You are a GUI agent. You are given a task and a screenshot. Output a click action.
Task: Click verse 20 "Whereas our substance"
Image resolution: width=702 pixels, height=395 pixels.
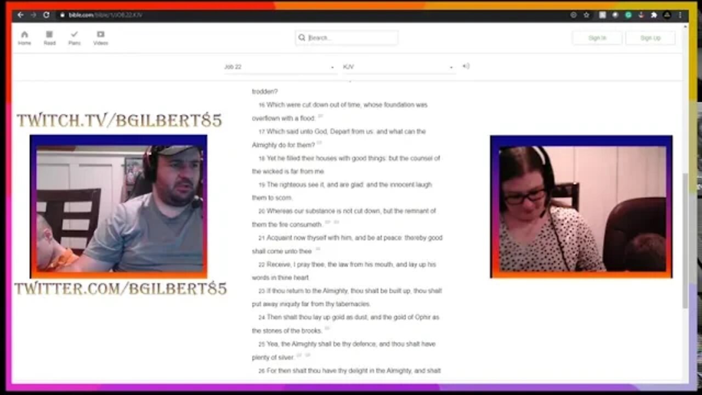[x=344, y=218]
